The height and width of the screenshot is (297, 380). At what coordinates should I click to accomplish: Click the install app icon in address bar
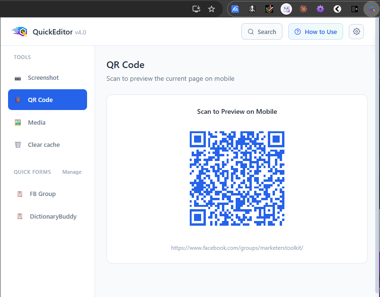(196, 9)
